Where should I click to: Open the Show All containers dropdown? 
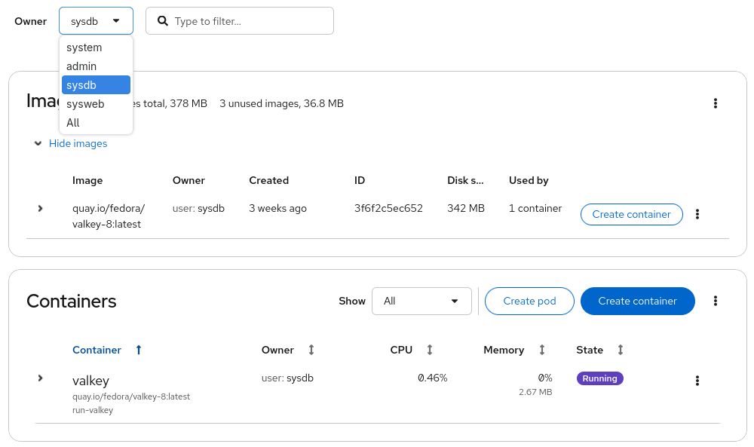click(421, 301)
